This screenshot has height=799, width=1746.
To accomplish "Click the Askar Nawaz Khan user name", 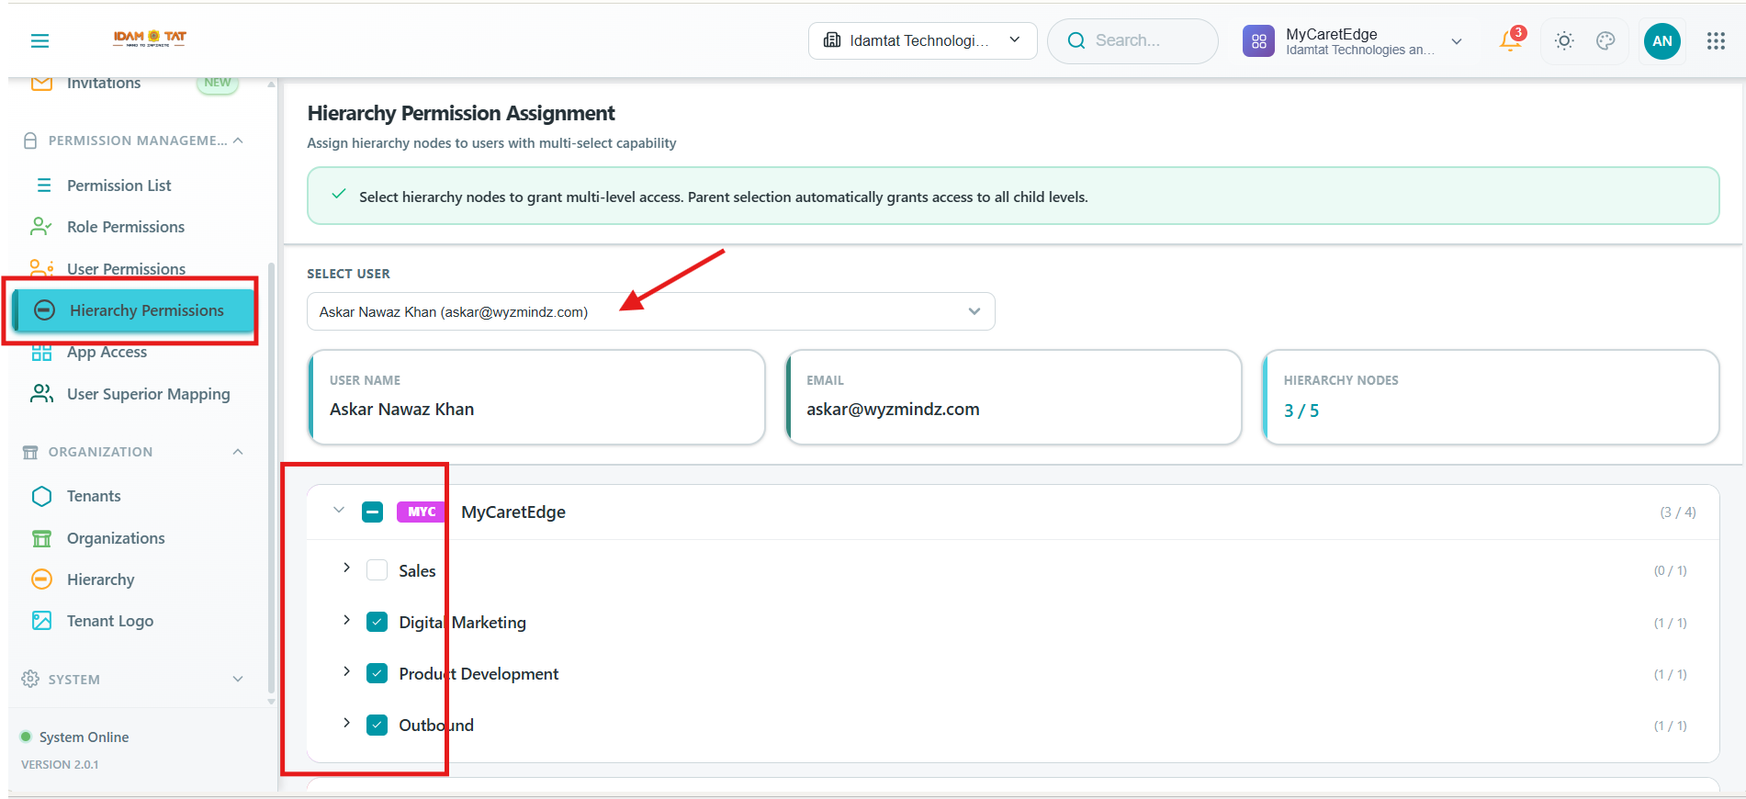I will tap(402, 409).
